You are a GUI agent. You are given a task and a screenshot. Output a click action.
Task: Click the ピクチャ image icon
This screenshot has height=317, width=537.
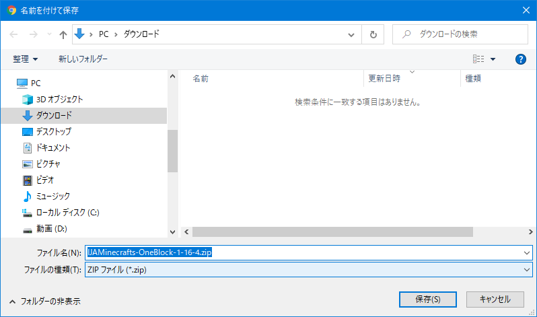click(28, 164)
